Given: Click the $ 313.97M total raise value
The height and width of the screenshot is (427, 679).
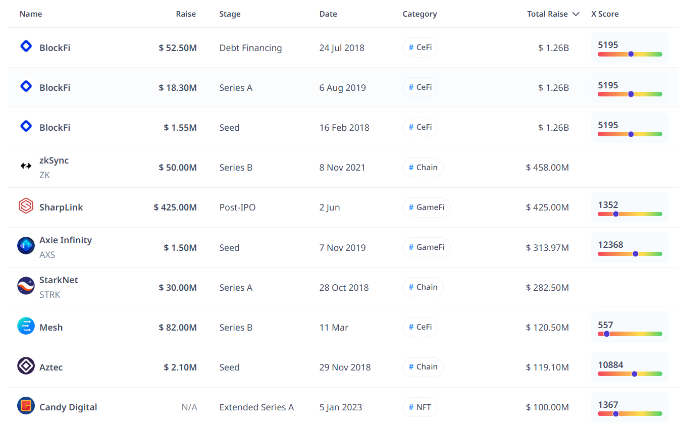Looking at the screenshot, I should 547,248.
